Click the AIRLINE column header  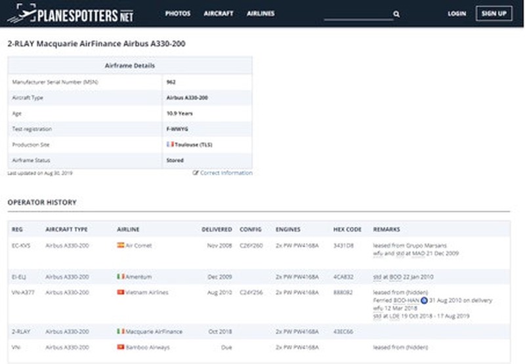point(128,229)
